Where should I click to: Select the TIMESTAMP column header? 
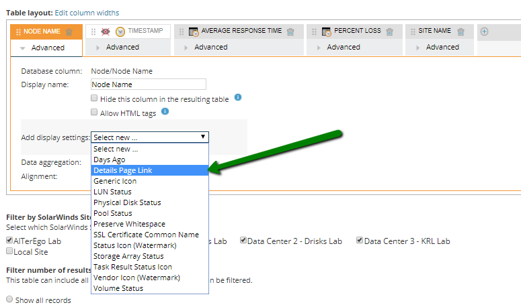pos(145,31)
